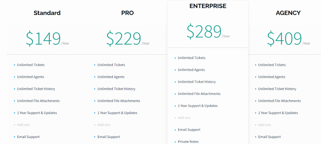Click greyed-out Add ons in PRO plan
Image resolution: width=321 pixels, height=144 pixels.
coord(104,125)
